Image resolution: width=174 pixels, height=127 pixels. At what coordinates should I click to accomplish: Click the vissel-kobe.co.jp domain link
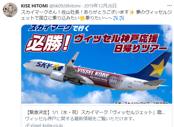pos(47,125)
